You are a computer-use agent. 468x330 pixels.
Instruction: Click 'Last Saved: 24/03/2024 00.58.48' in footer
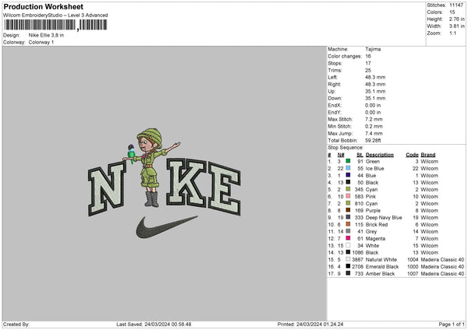tap(154, 324)
